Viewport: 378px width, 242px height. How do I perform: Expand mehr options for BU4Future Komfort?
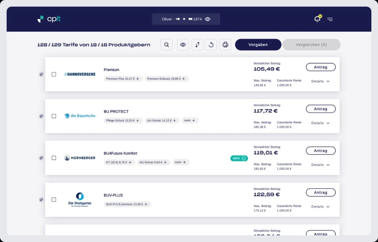181,162
